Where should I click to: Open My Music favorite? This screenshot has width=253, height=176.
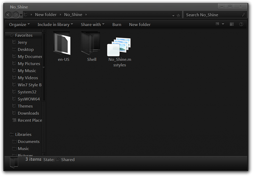click(27, 71)
